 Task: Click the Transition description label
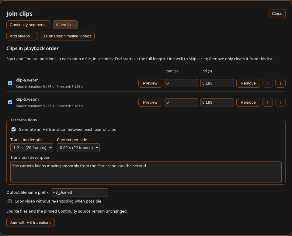coord(30,158)
